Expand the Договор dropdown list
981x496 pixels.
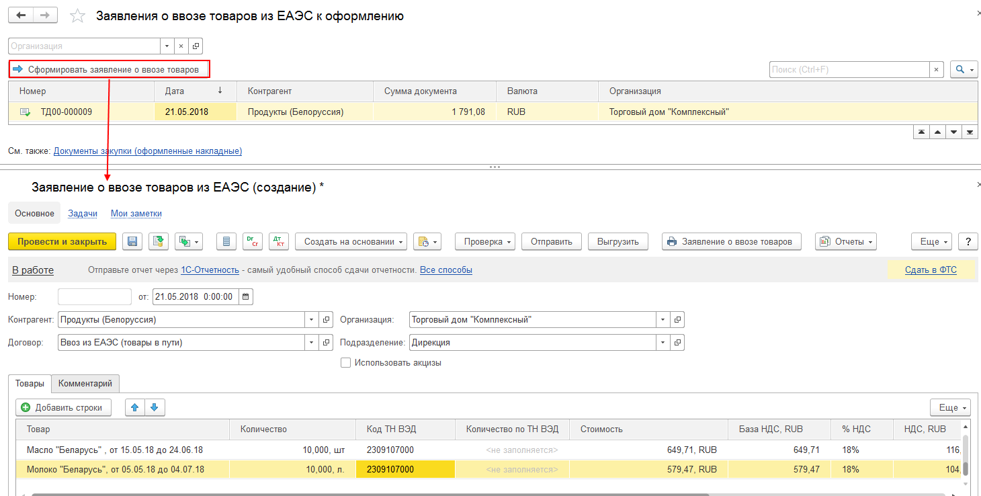tap(312, 343)
